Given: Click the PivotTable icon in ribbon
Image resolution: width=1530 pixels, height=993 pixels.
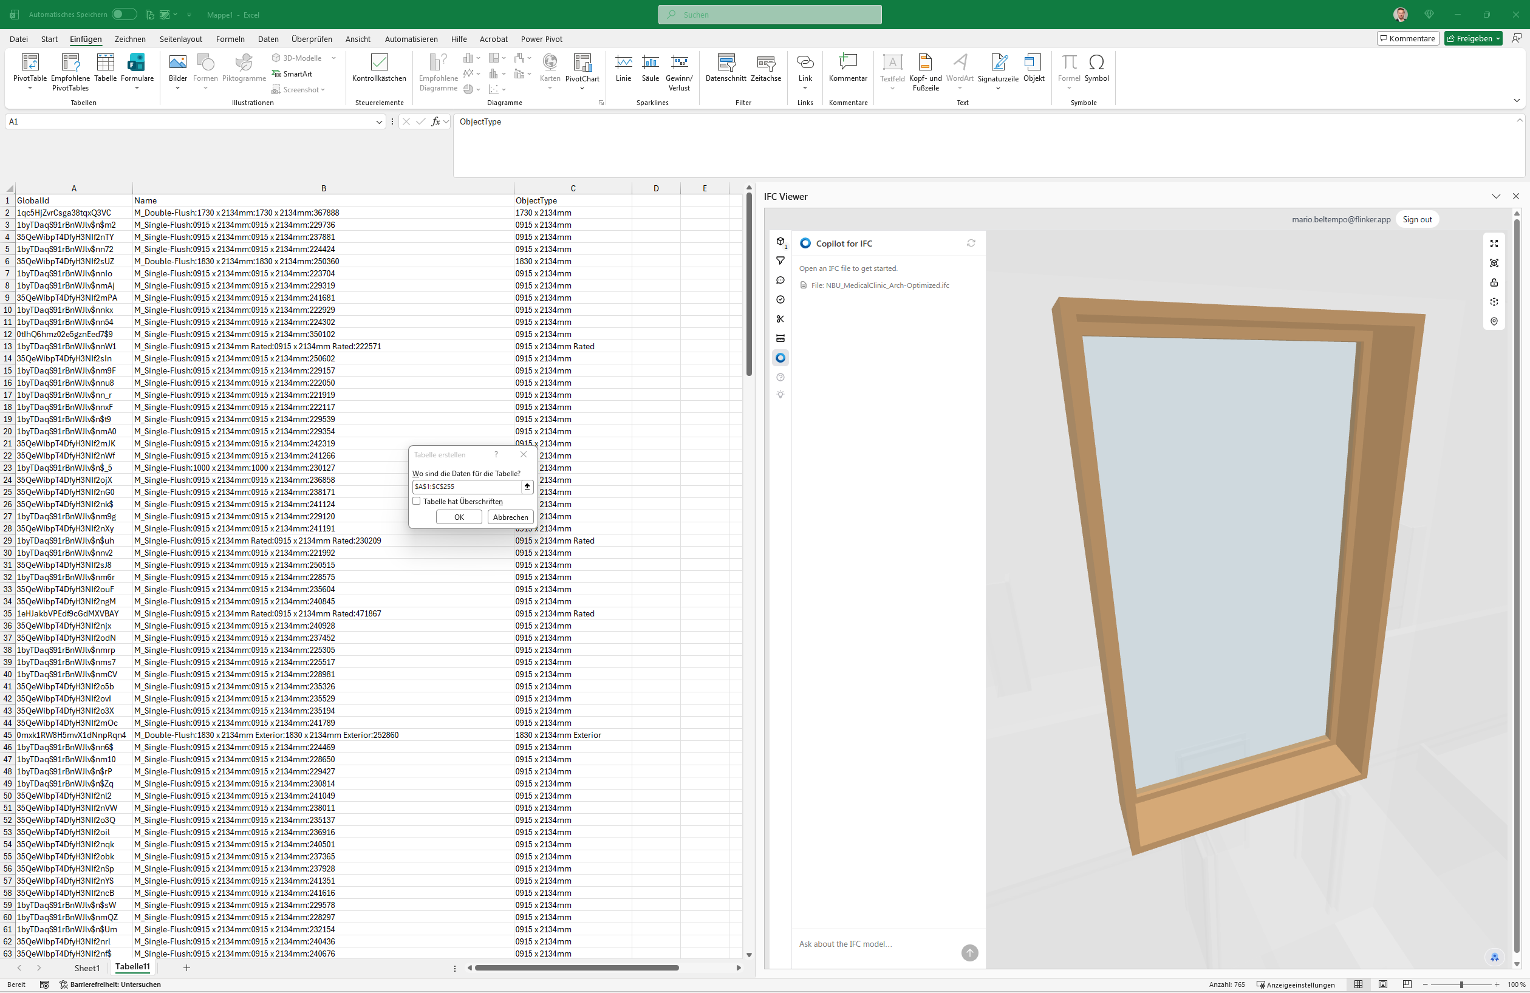Looking at the screenshot, I should point(30,63).
